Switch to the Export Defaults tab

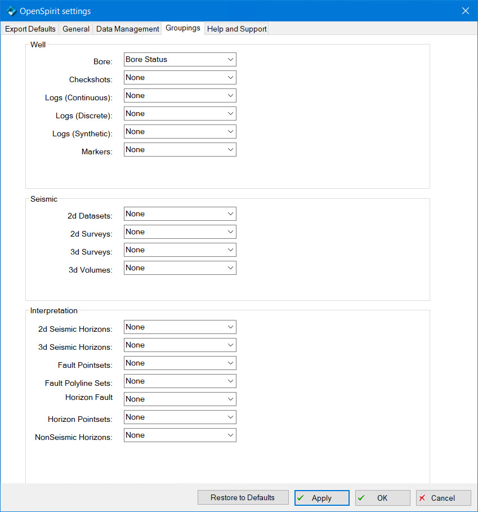pos(30,29)
